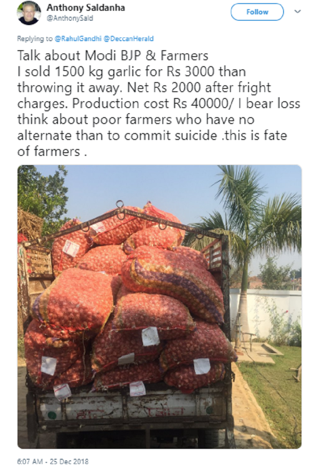Open the 6:07 AM timestamp permalink
Screen dimensions: 319x468
point(30,462)
